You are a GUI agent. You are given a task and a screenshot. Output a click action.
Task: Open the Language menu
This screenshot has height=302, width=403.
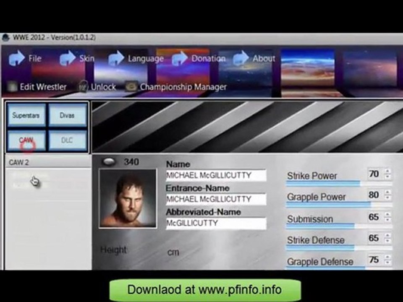coord(146,59)
